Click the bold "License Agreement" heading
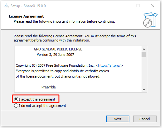This screenshot has width=162, height=128. pos(26,16)
